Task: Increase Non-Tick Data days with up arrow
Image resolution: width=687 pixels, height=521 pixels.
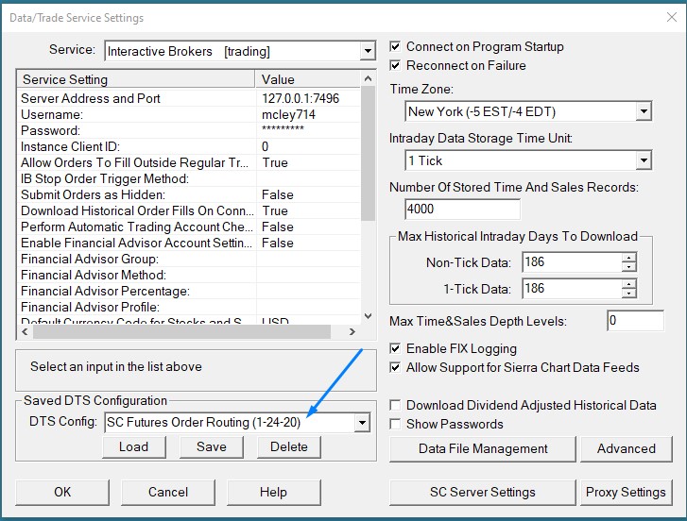Action: click(629, 258)
